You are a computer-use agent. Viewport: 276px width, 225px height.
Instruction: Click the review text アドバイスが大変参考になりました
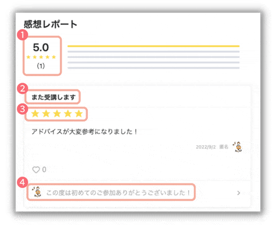tap(84, 132)
